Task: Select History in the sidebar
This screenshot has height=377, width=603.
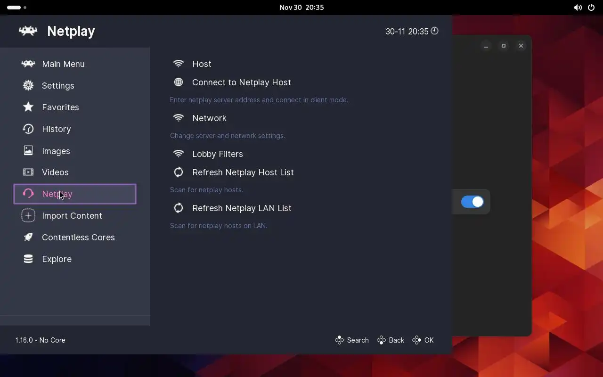Action: [x=75, y=129]
